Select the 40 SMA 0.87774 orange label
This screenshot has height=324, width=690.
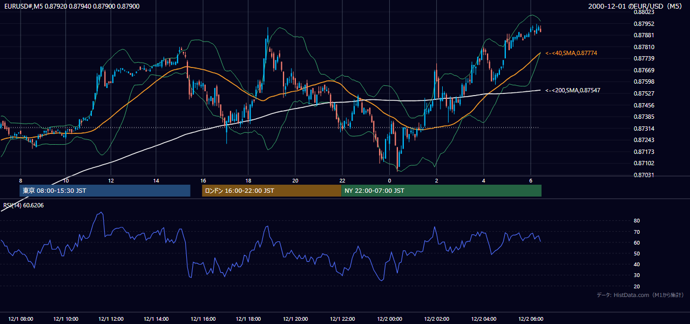(571, 53)
